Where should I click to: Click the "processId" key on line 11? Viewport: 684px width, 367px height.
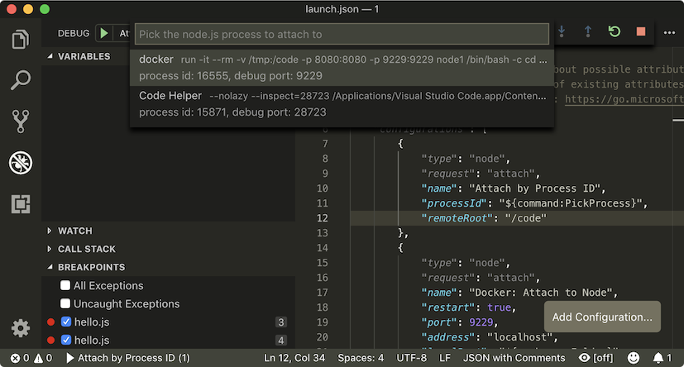pos(454,203)
